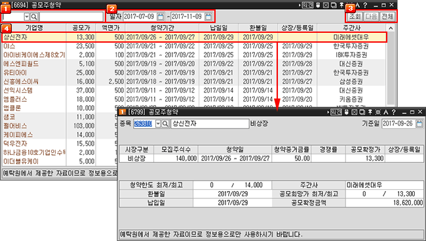Toggle the 입력 button in lower window title bar
The width and height of the screenshot is (426, 241).
(336, 112)
